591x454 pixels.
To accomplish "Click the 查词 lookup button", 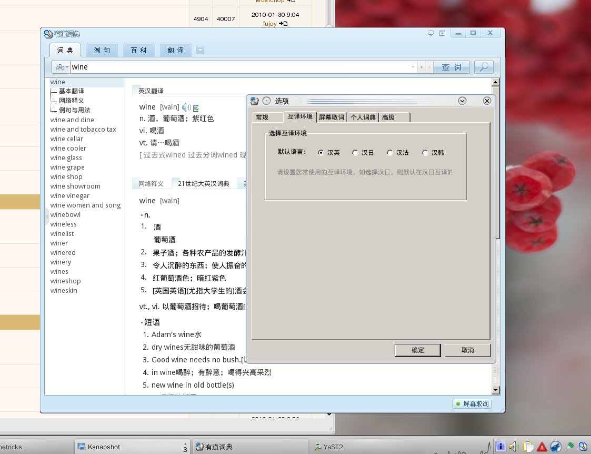I will click(452, 67).
